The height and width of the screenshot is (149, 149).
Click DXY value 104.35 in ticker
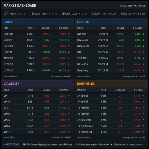click(13, 14)
